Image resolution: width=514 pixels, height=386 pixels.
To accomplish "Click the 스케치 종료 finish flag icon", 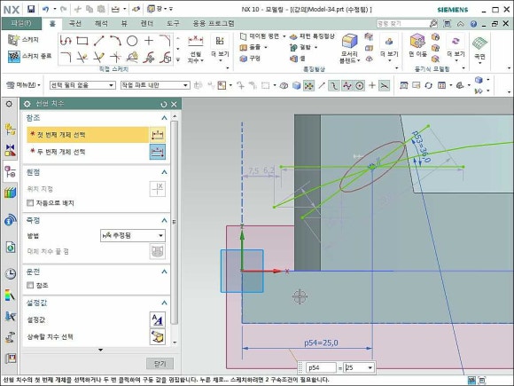I will [x=13, y=57].
